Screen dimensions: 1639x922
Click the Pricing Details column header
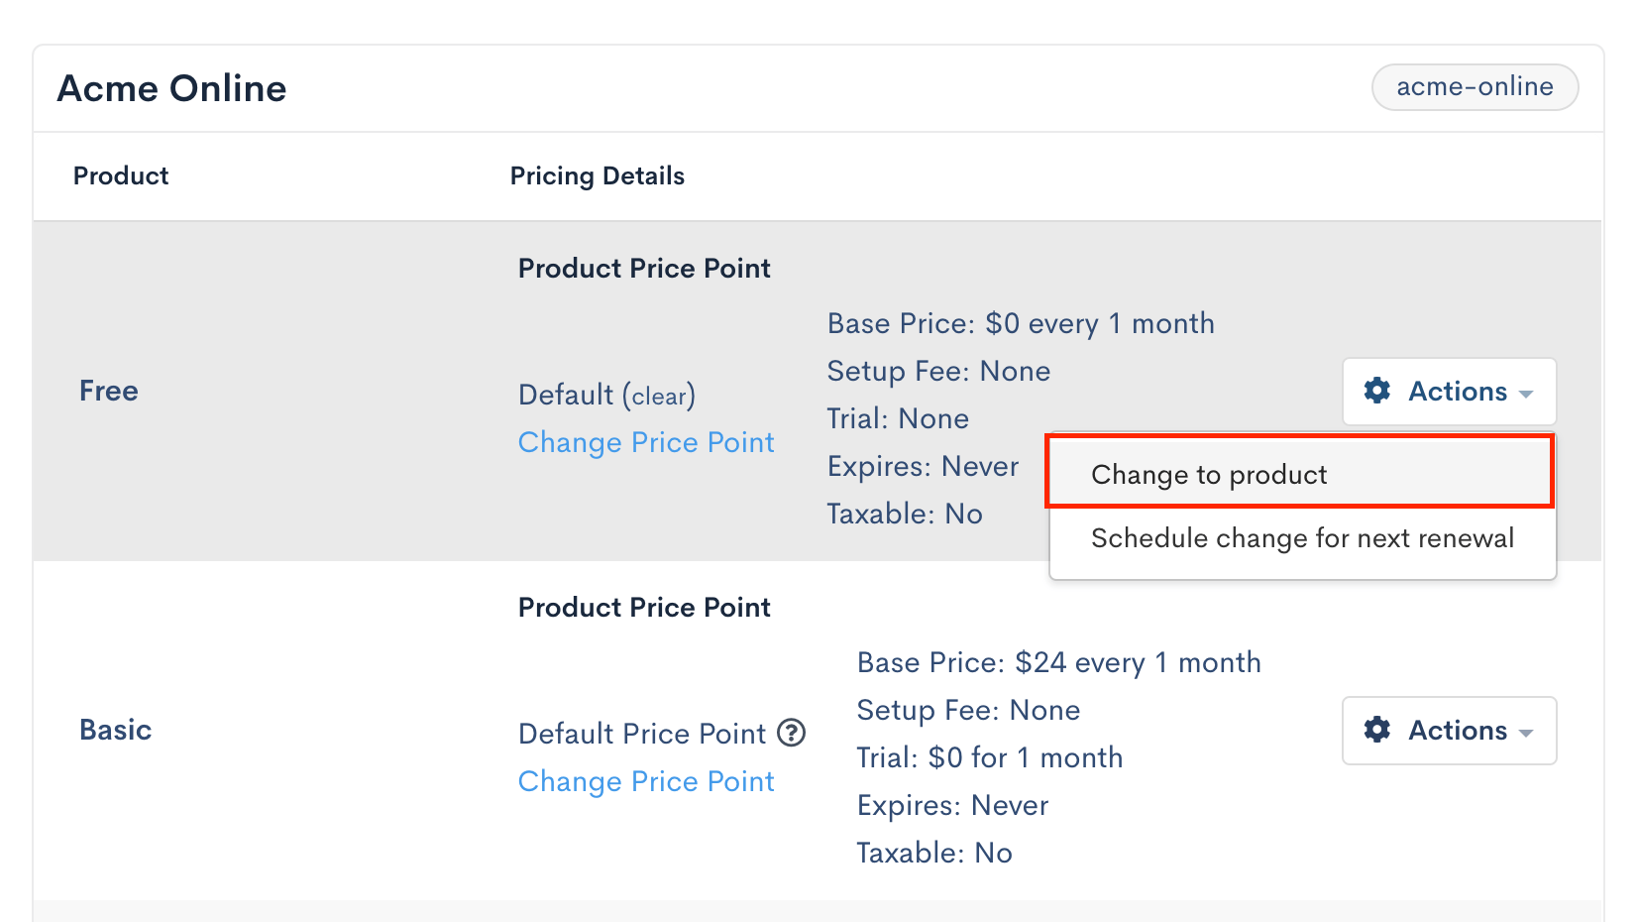[x=597, y=175]
